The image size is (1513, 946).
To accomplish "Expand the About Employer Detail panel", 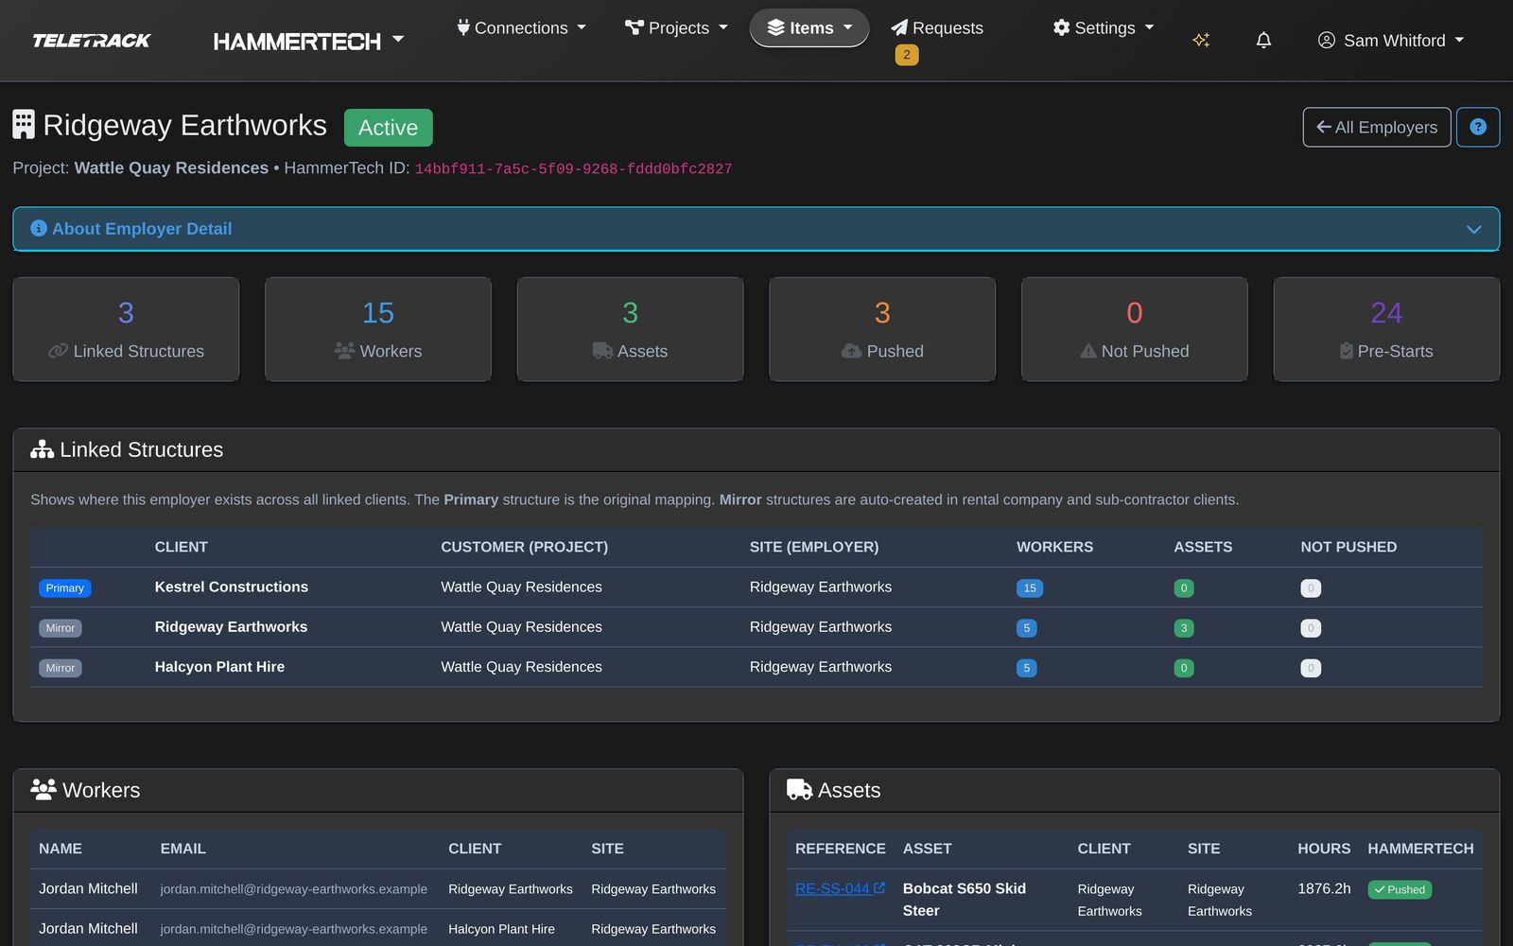I will [756, 229].
